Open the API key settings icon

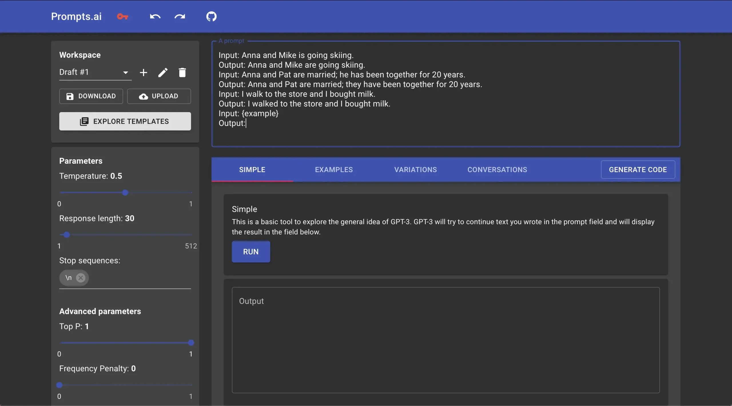[x=122, y=16]
